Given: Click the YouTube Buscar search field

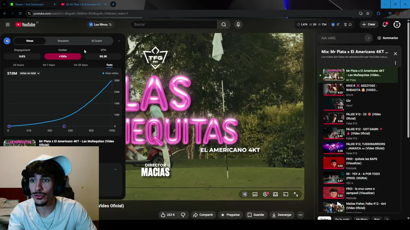Looking at the screenshot, I should point(174,25).
